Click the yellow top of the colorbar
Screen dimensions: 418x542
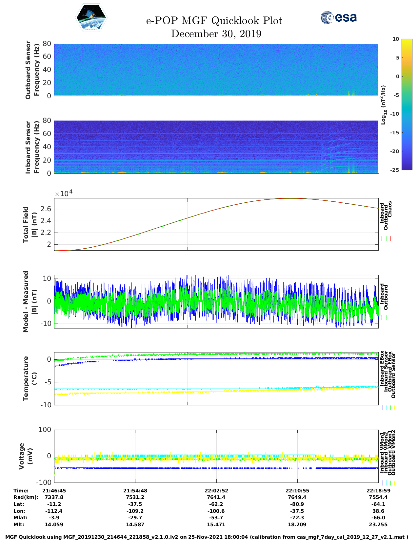coord(397,41)
